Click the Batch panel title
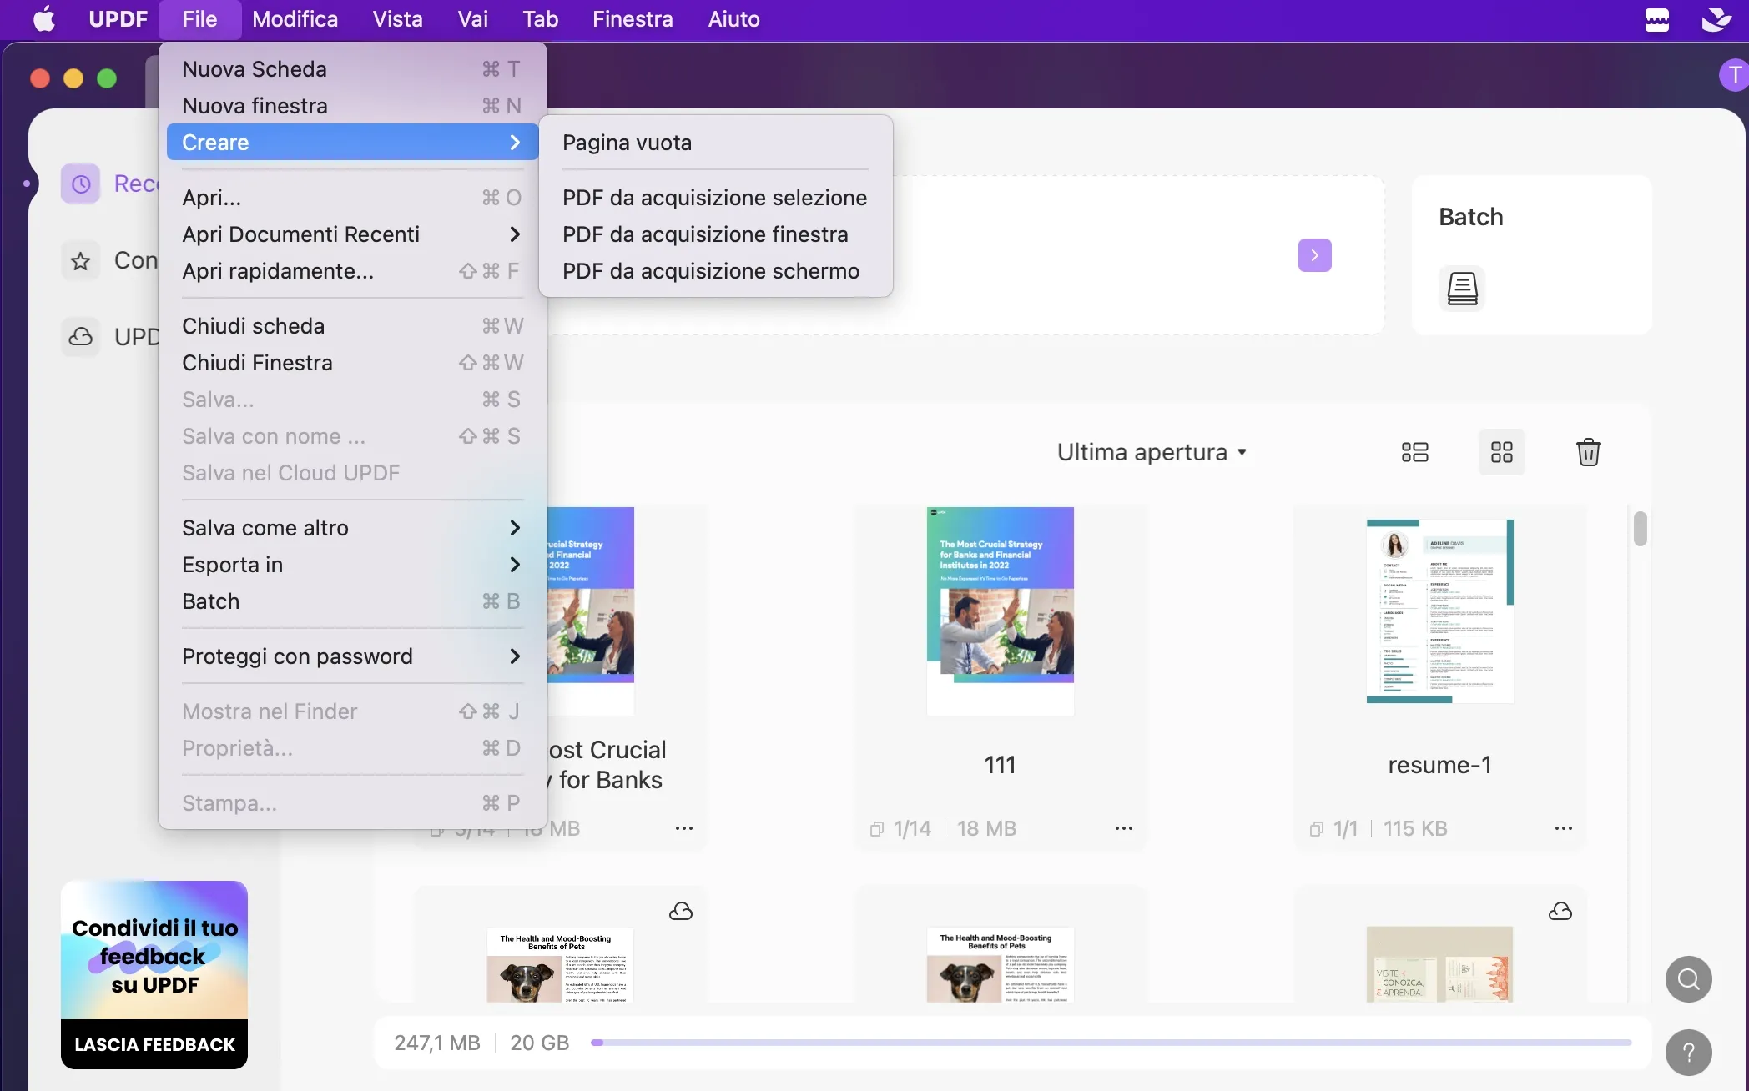The width and height of the screenshot is (1749, 1091). [1470, 217]
